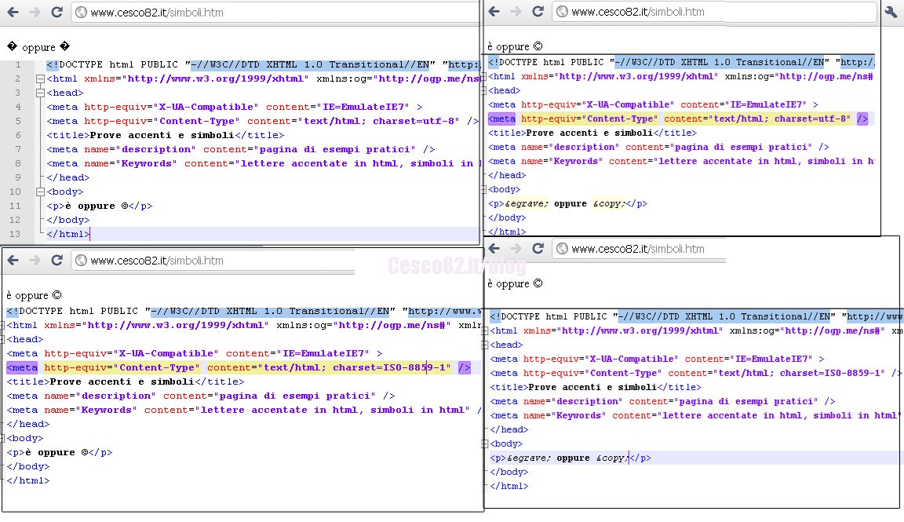Image resolution: width=904 pixels, height=522 pixels.
Task: Click forward arrow in top-right browser window
Action: coord(516,12)
